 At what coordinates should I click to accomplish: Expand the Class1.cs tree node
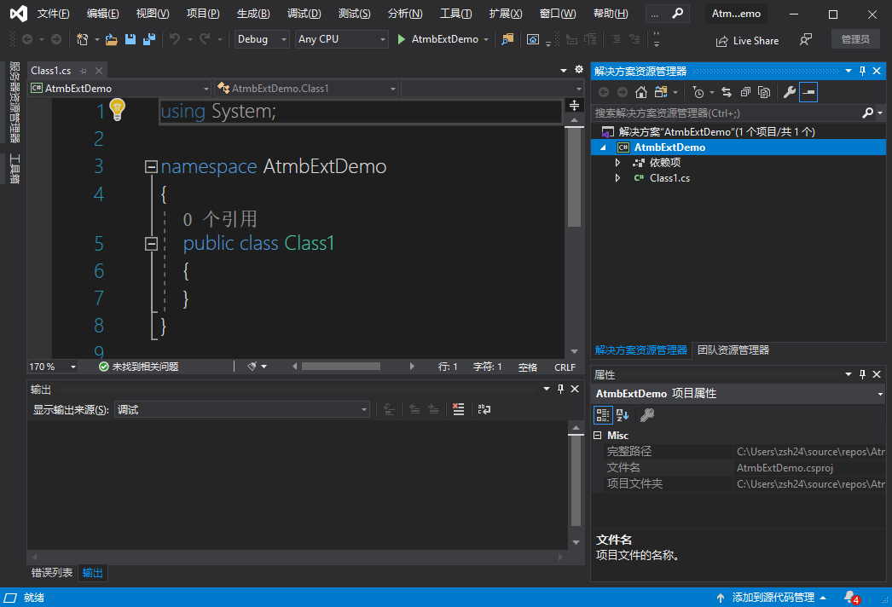(617, 178)
